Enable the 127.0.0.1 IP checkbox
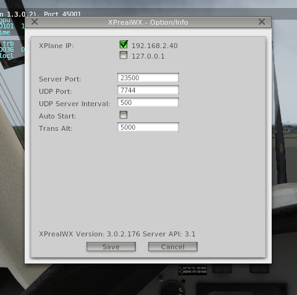 click(123, 55)
